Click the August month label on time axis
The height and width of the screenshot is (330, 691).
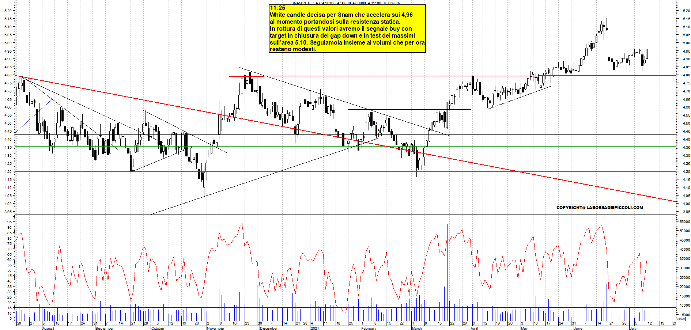(48, 328)
